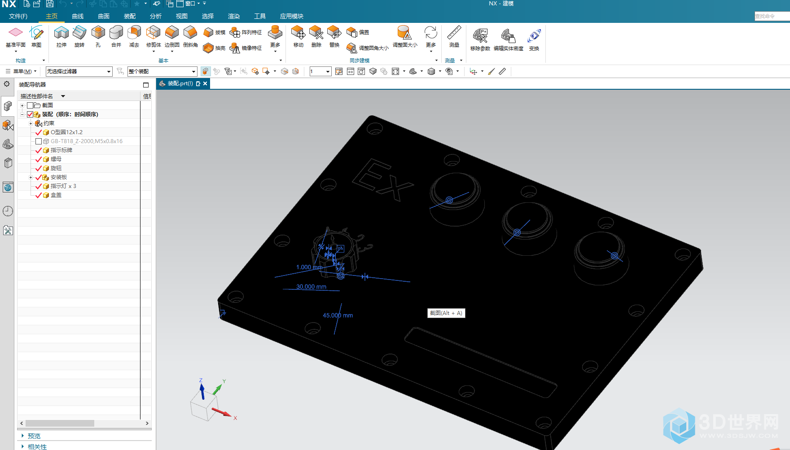Viewport: 790px width, 450px height.
Task: Open the 菜单(M) menu button
Action: (21, 71)
